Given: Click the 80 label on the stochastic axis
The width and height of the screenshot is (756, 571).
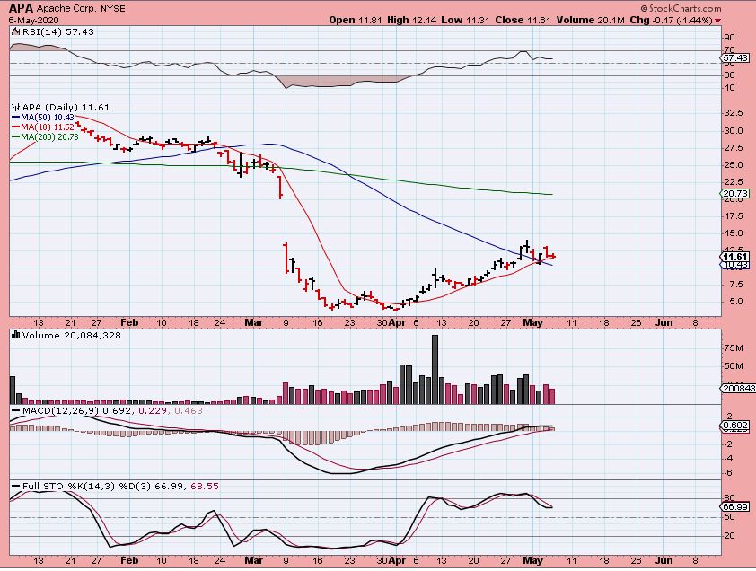Looking at the screenshot, I should [x=729, y=498].
